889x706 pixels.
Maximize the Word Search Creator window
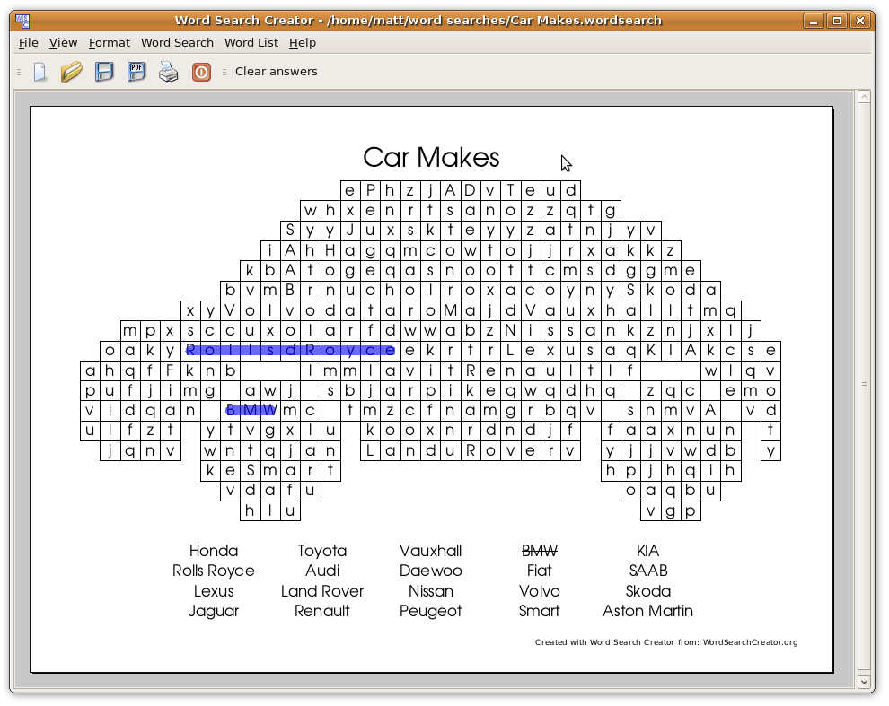[837, 21]
